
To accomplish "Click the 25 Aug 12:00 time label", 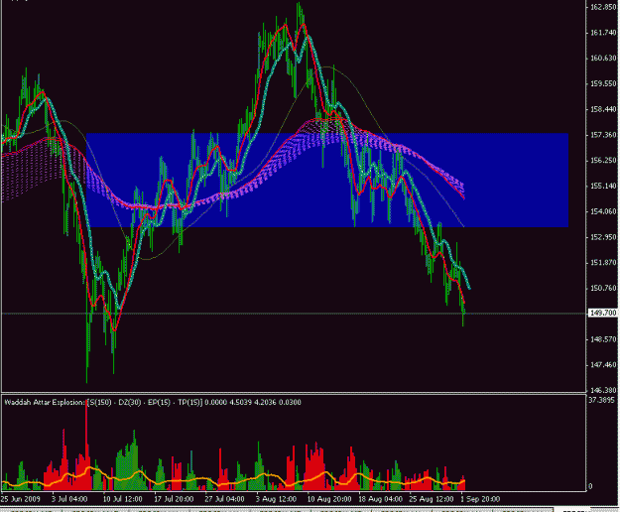I will point(432,499).
